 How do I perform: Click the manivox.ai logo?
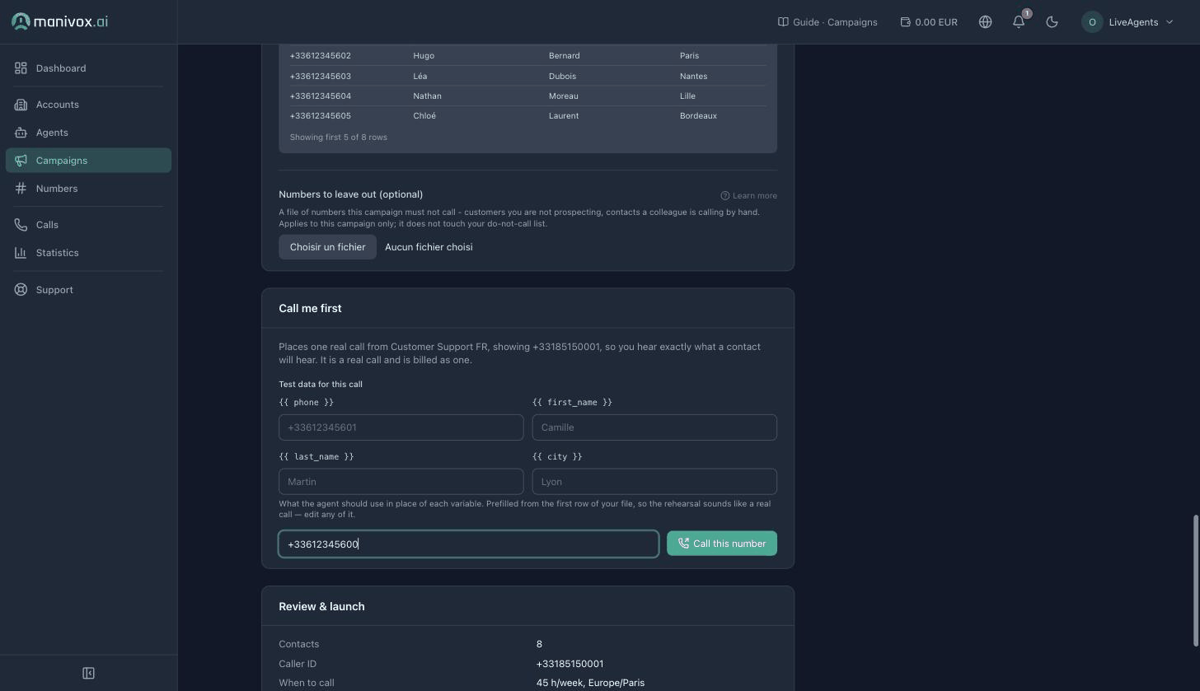point(59,21)
